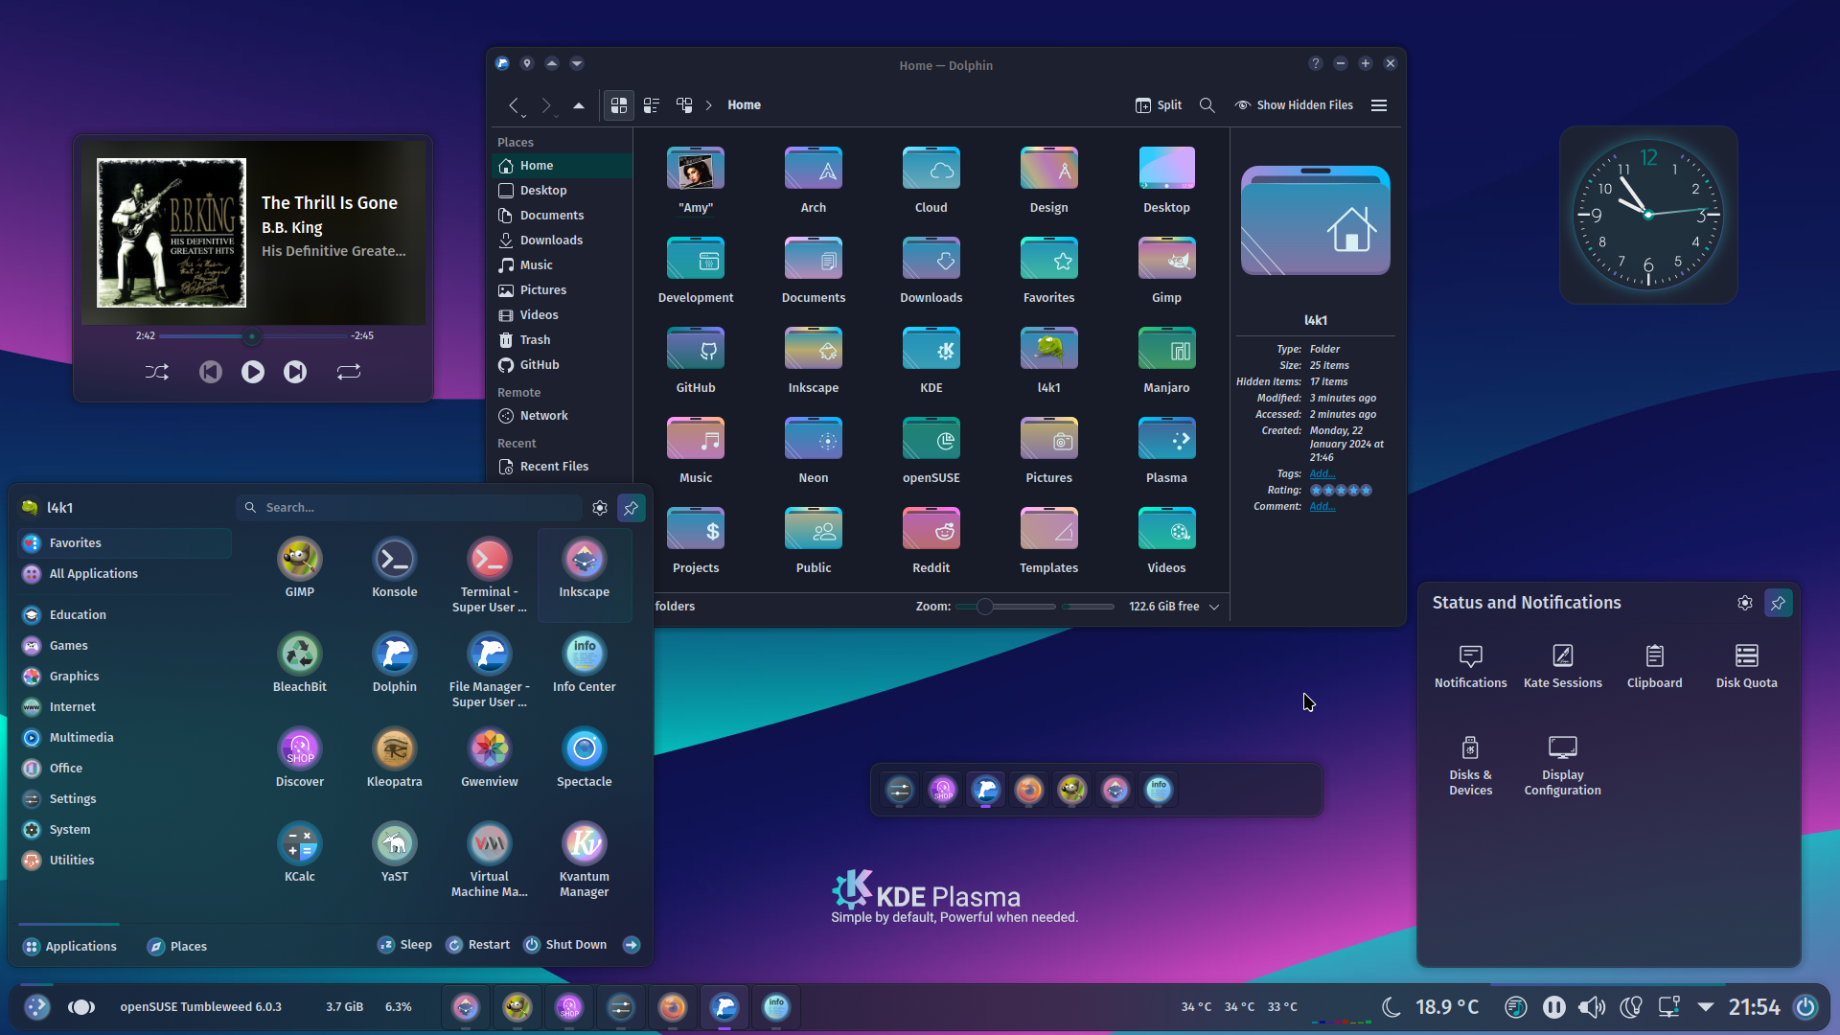Open the Arch folder in Dolphin
Viewport: 1840px width, 1035px height.
pyautogui.click(x=813, y=181)
